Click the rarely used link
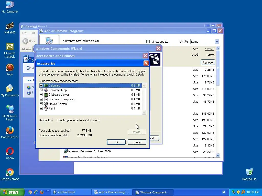The width and height of the screenshot is (262, 196). [x=210, y=55]
